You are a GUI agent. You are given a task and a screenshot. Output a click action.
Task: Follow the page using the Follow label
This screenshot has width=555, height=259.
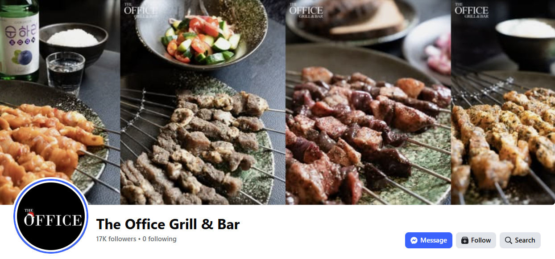coord(481,240)
